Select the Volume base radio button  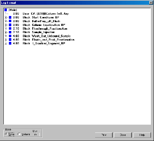click(19, 134)
